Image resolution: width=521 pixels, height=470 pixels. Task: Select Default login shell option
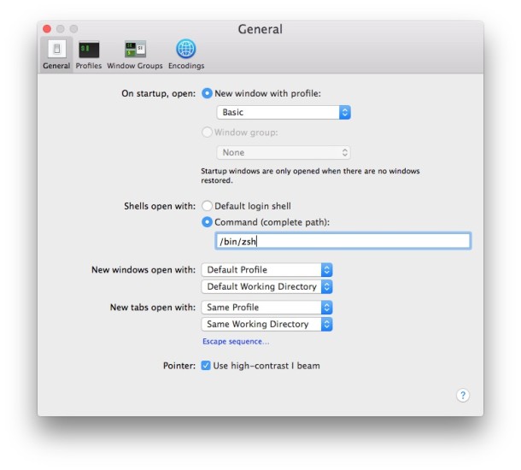pos(207,206)
